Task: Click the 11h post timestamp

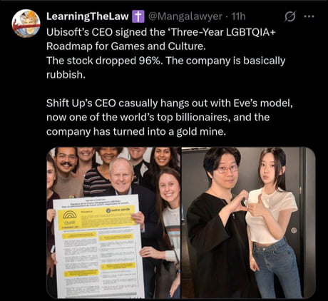Action: tap(238, 16)
